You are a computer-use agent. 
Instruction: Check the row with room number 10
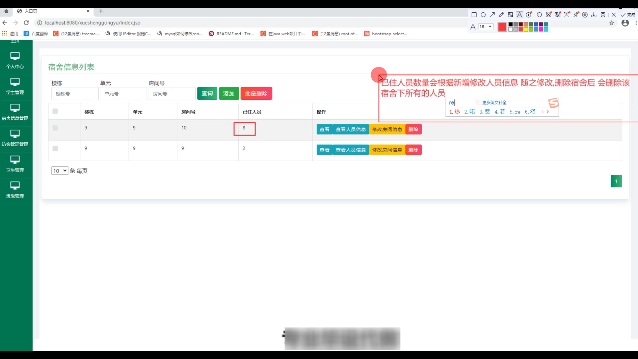click(x=55, y=128)
